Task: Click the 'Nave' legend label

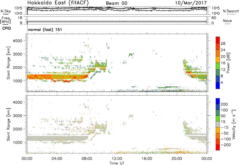Action: click(227, 21)
